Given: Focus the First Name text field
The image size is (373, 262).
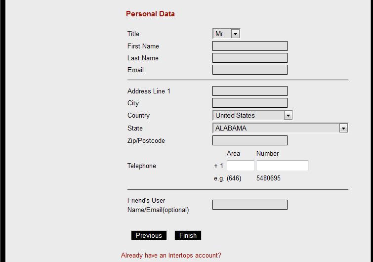Looking at the screenshot, I should click(x=250, y=46).
